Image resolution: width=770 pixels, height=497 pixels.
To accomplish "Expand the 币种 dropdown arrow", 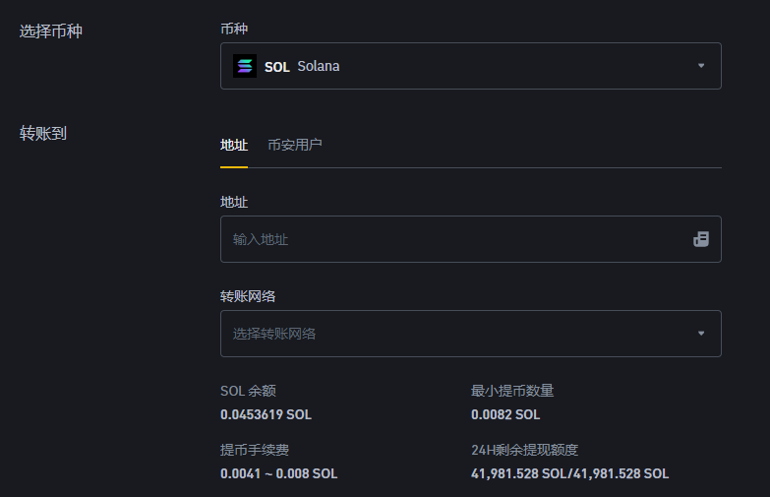I will (x=701, y=66).
